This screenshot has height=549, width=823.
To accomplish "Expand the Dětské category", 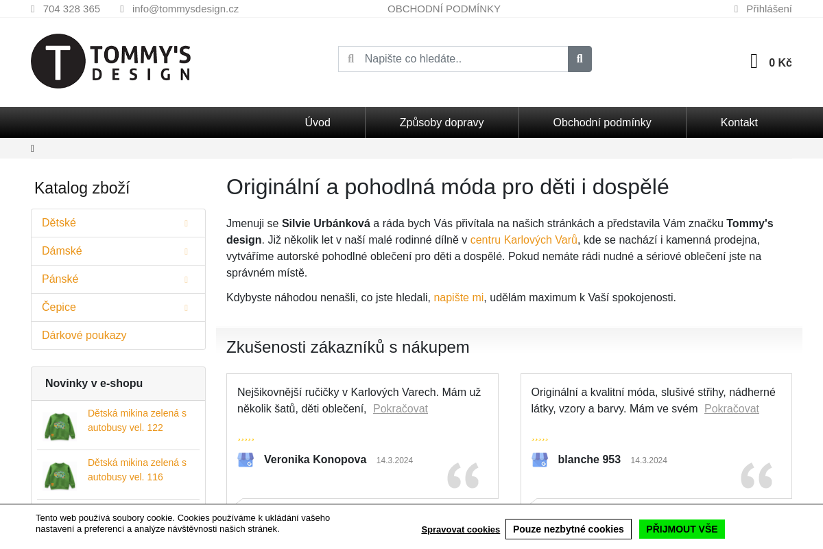I will click(x=187, y=222).
